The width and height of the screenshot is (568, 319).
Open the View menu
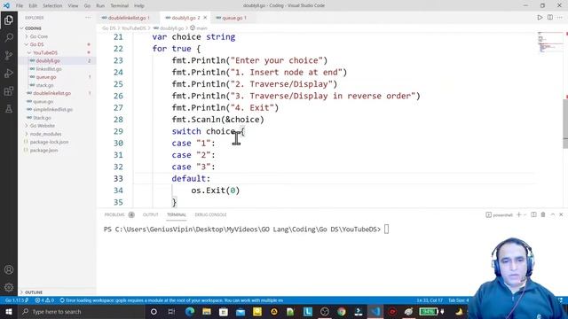[73, 5]
